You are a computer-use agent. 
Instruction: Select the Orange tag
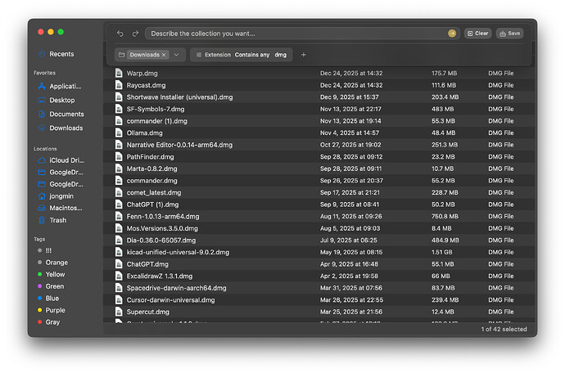pos(52,263)
